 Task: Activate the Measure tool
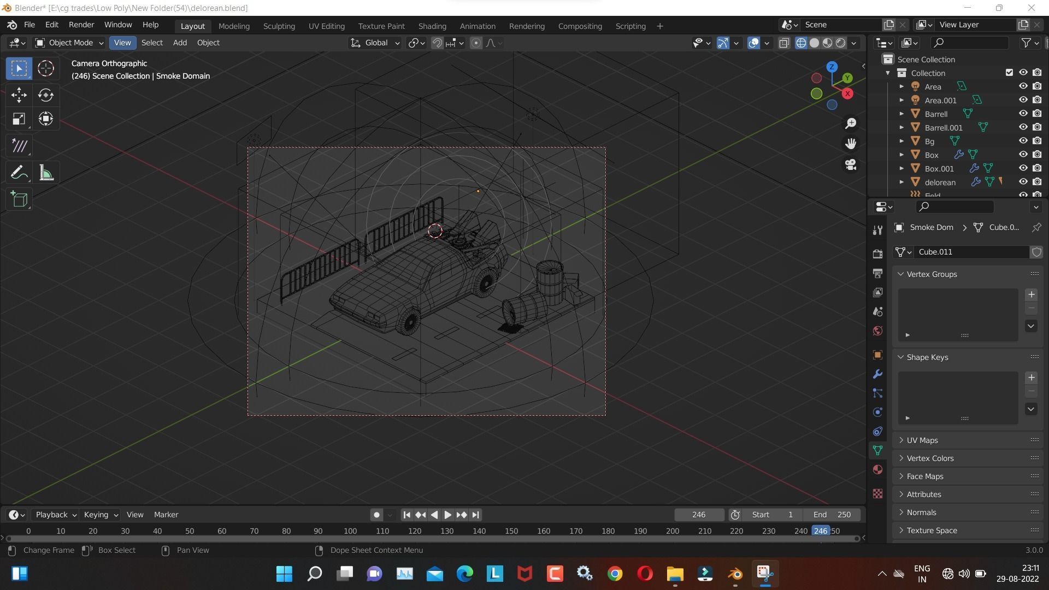click(x=45, y=172)
